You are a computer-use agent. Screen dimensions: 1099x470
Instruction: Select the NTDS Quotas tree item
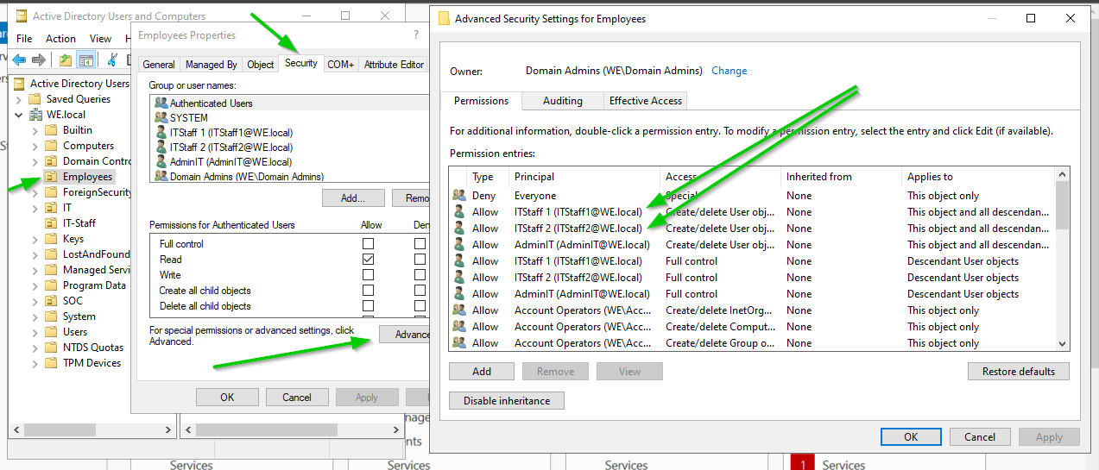click(x=93, y=348)
